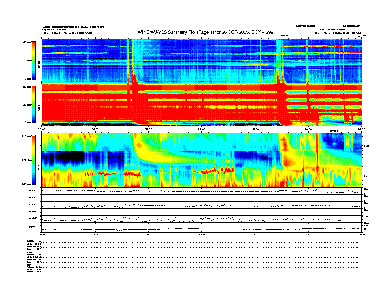390x301 pixels.
Task: Click the bottom magnetic field line plot
Action: (x=202, y=228)
